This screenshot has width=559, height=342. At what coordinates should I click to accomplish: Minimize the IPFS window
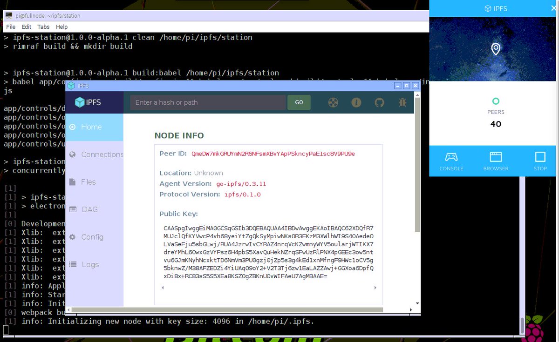point(398,86)
